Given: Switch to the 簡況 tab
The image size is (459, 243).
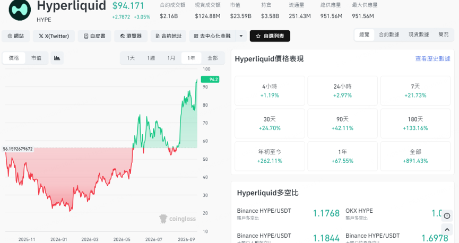Looking at the screenshot, I should click(x=444, y=34).
